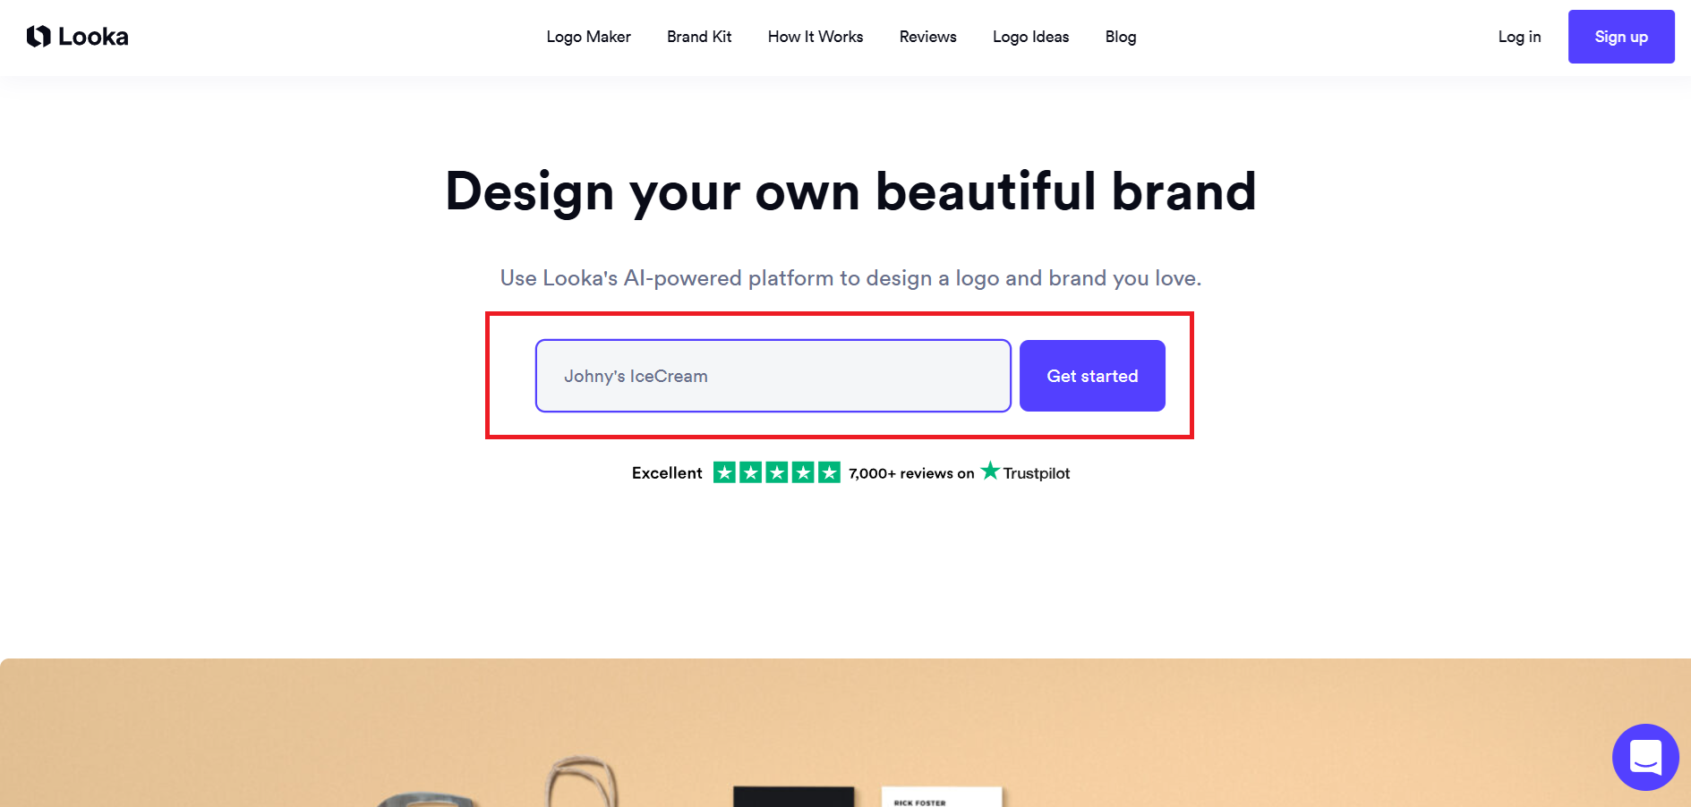The width and height of the screenshot is (1691, 807).
Task: Open How It Works in navigation
Action: [815, 37]
